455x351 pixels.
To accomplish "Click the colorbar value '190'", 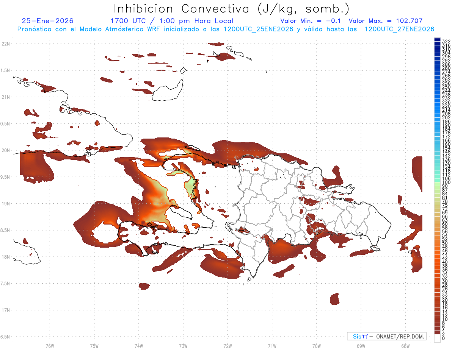I will coord(446,125).
